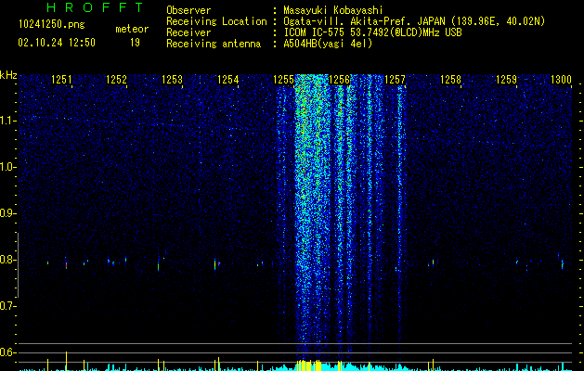Click the meteor count value 19
This screenshot has width=584, height=371.
(x=135, y=43)
